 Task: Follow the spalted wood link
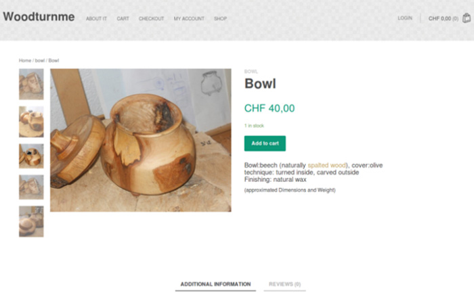pos(327,165)
